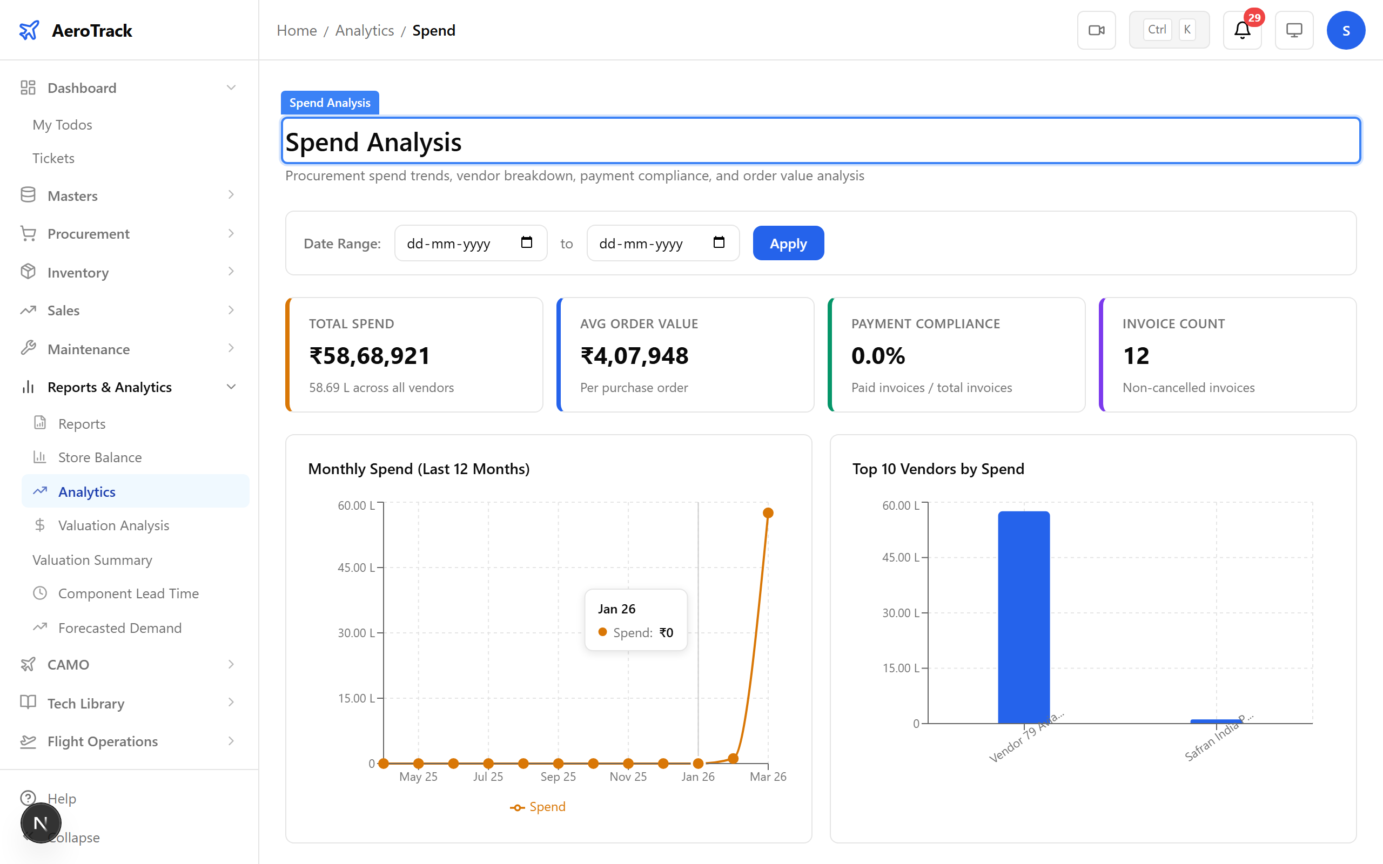Open the start date calendar picker
The height and width of the screenshot is (864, 1383).
pos(526,242)
